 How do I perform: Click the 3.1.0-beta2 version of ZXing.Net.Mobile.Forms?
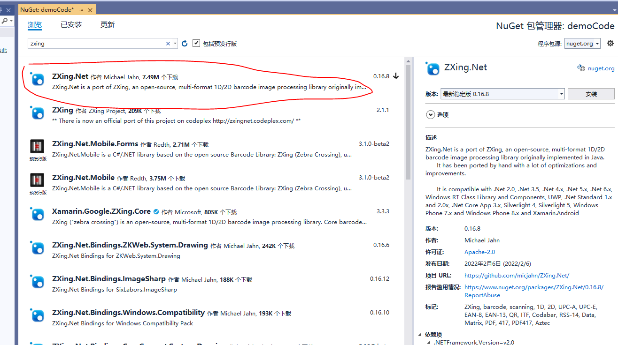pyautogui.click(x=374, y=143)
